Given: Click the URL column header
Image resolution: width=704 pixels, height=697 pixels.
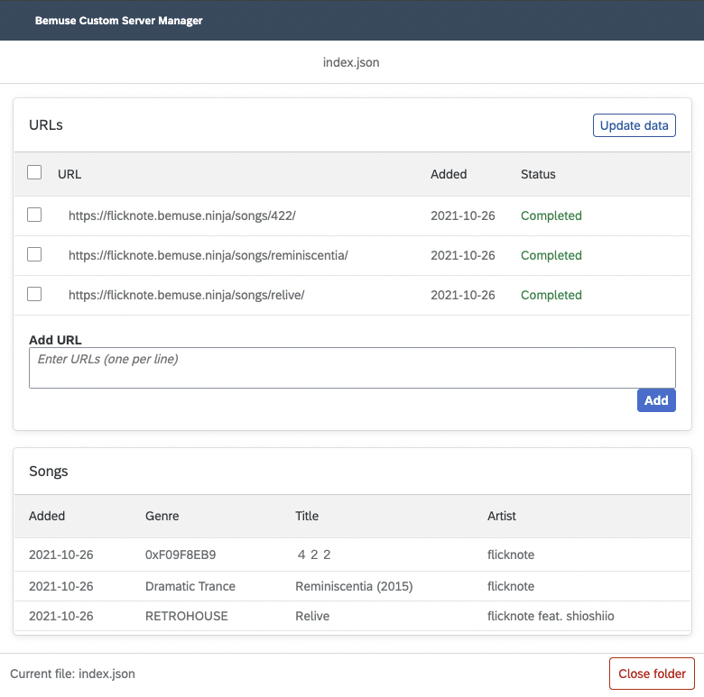Looking at the screenshot, I should click(x=69, y=174).
